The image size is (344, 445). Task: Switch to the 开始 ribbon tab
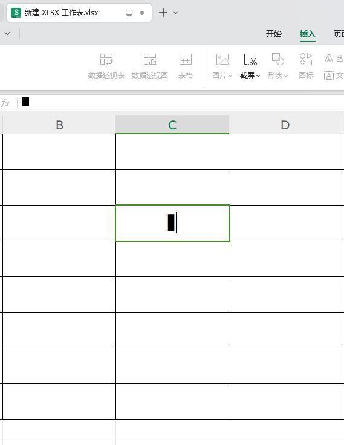click(274, 34)
